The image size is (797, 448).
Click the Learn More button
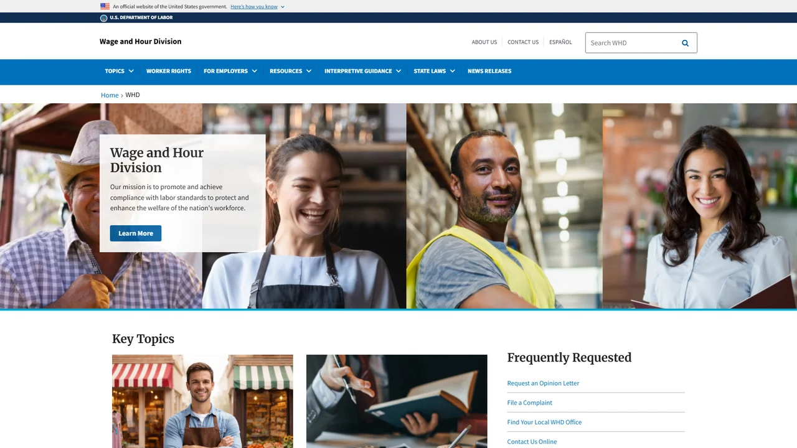pos(136,233)
